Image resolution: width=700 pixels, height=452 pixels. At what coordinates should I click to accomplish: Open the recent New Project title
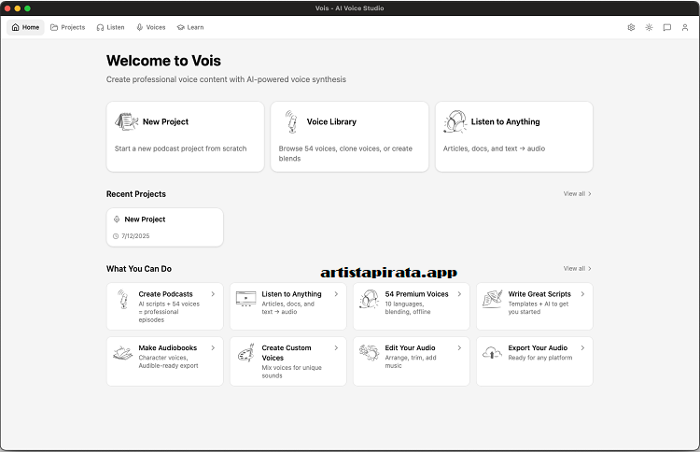click(x=145, y=219)
